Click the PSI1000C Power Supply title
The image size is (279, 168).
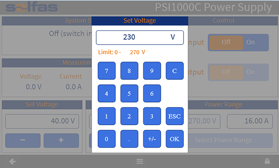pos(213,7)
